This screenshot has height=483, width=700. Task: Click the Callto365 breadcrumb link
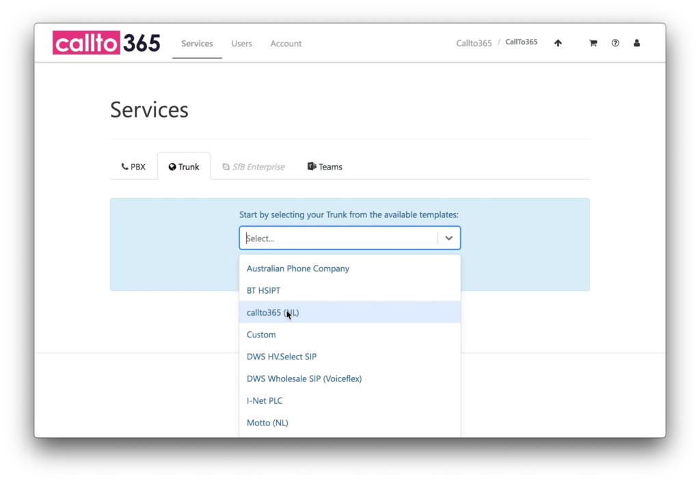tap(474, 43)
